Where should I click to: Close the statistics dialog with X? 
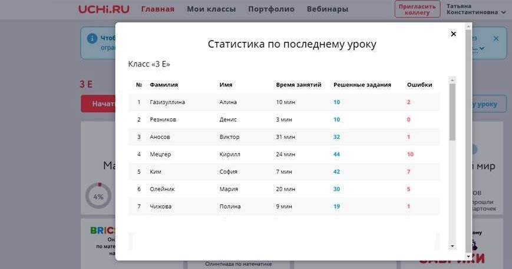(x=453, y=34)
